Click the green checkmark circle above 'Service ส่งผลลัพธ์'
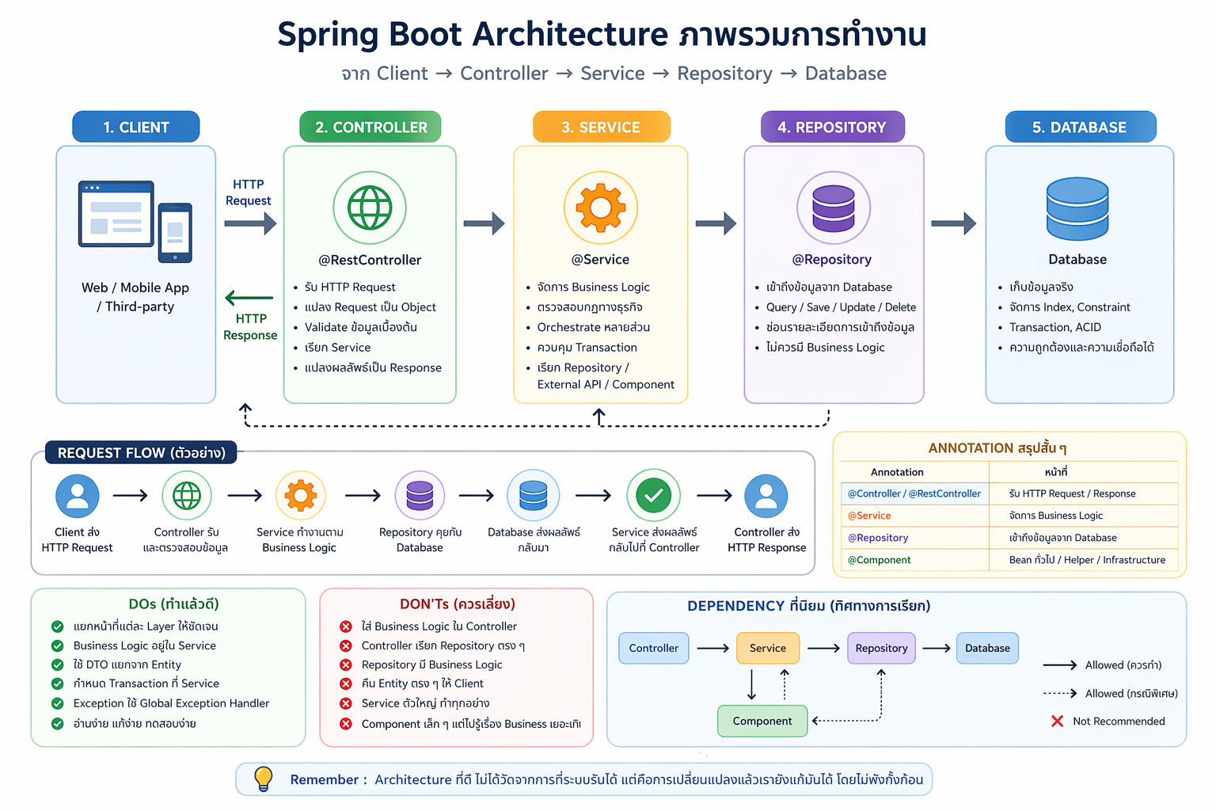This screenshot has height=811, width=1216. (x=654, y=496)
